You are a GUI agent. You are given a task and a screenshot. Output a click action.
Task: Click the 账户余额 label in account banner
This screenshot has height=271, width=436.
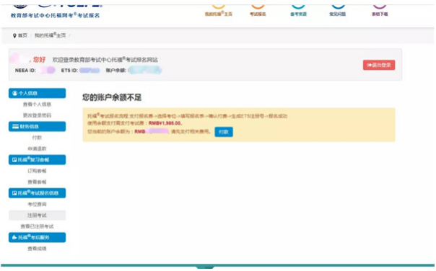coord(115,71)
